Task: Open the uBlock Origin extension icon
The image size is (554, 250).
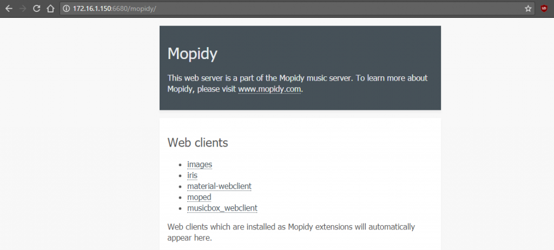Action: [x=544, y=9]
